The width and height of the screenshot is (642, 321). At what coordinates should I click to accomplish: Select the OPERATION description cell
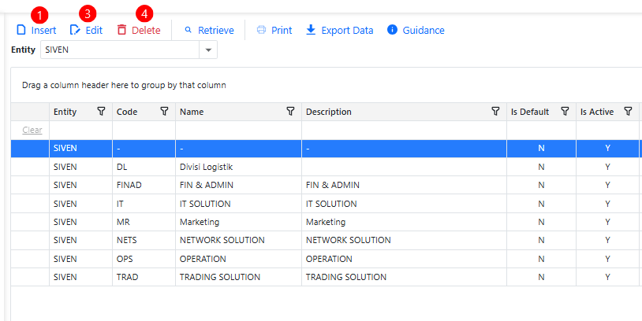(405, 259)
